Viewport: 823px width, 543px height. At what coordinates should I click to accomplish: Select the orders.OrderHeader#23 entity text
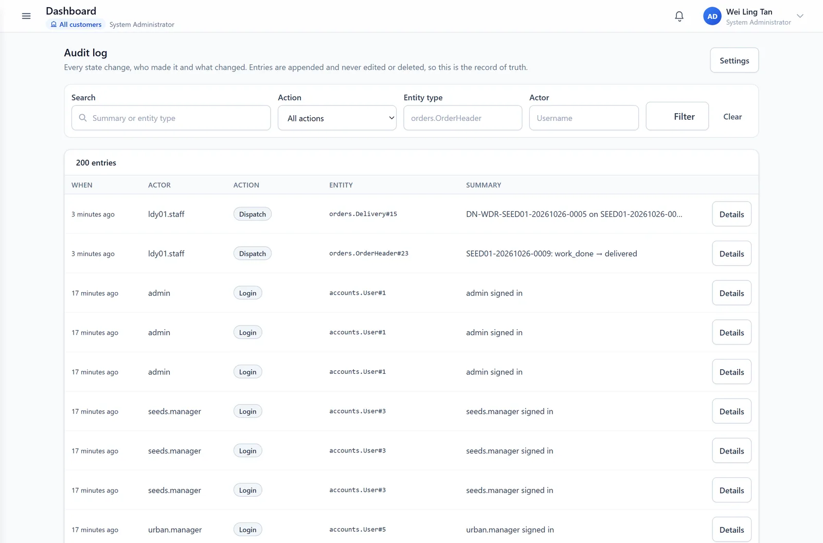pyautogui.click(x=369, y=254)
